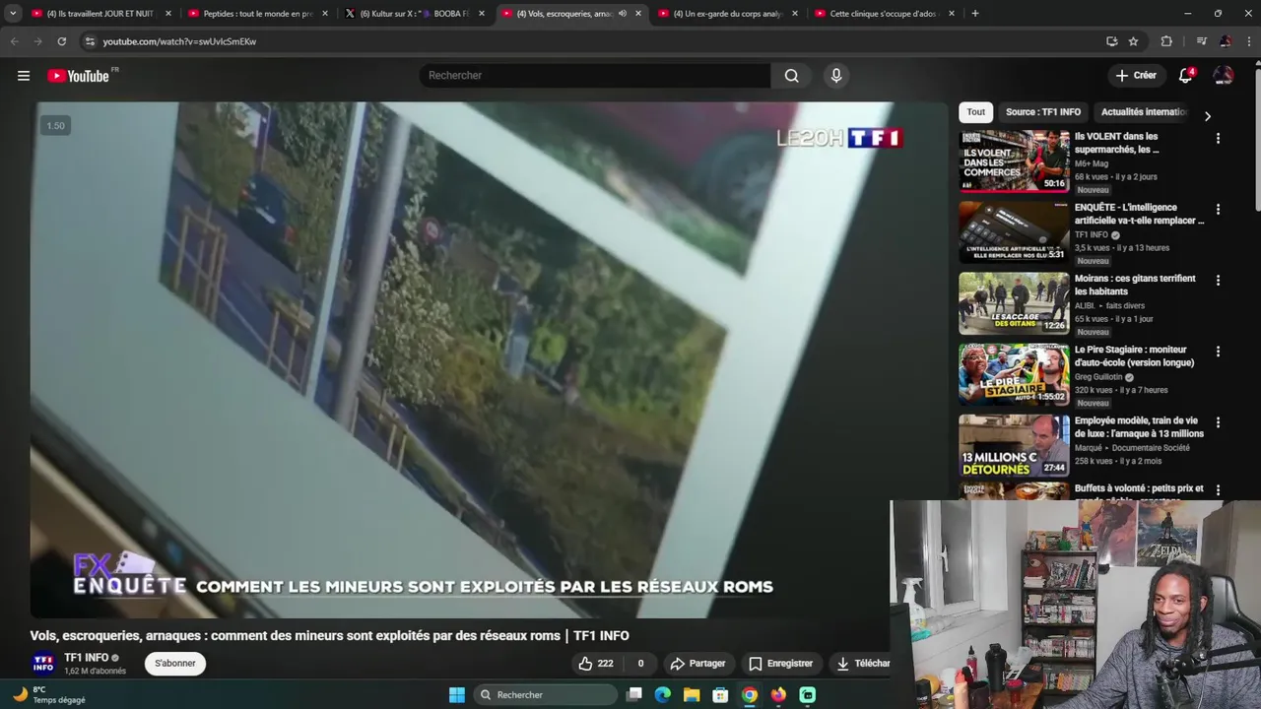
Task: Open File Explorer from the taskbar
Action: pyautogui.click(x=692, y=695)
